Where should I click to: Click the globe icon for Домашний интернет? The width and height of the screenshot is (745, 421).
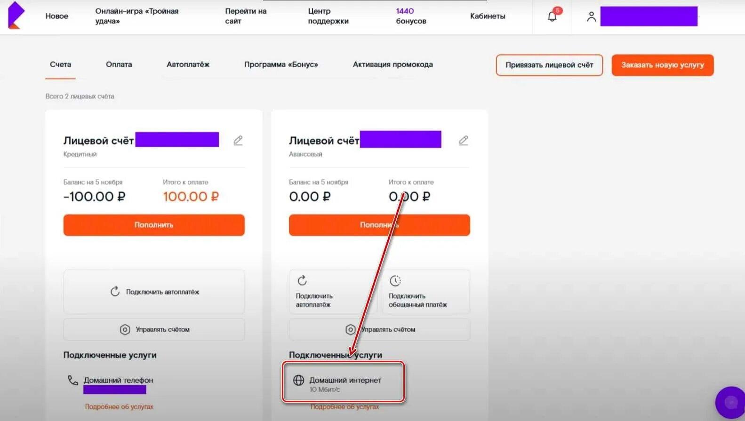coord(298,380)
